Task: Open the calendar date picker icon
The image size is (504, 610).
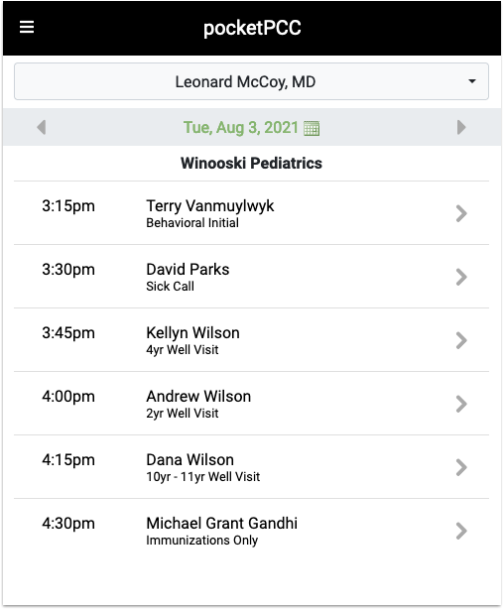Action: [312, 128]
